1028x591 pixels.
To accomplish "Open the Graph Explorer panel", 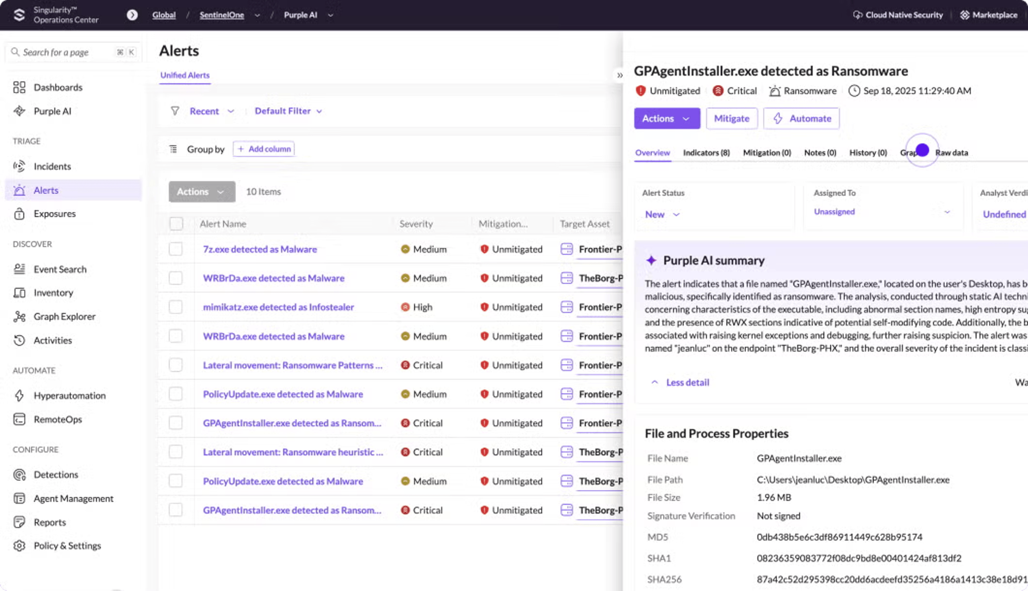I will tap(65, 316).
